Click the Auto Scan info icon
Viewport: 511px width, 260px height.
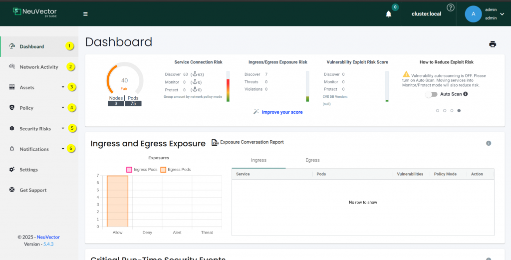click(x=466, y=94)
